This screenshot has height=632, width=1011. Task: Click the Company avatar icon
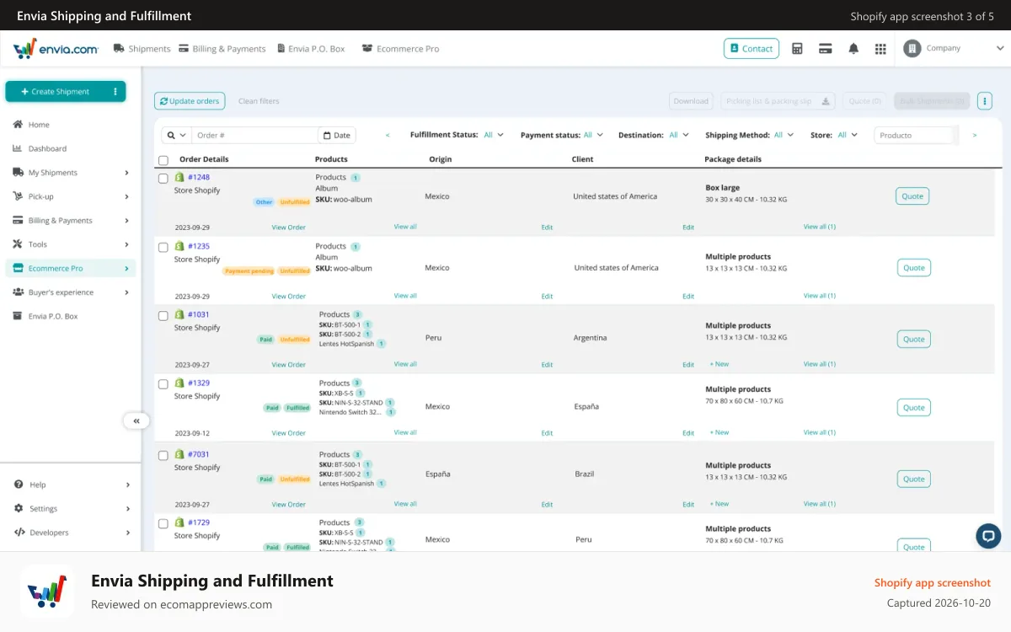(x=912, y=48)
